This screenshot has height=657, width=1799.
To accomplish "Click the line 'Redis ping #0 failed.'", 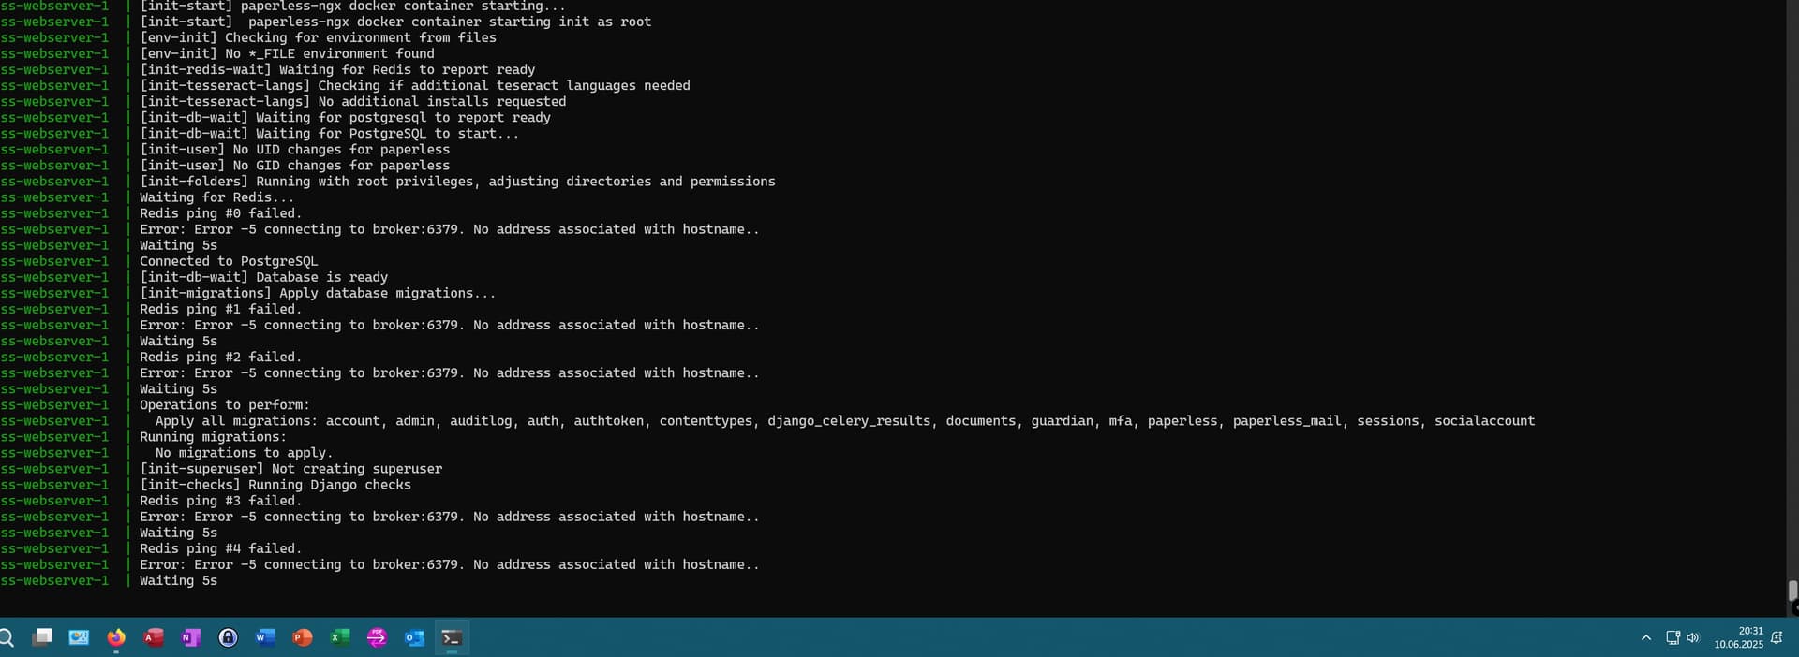I will (x=221, y=213).
